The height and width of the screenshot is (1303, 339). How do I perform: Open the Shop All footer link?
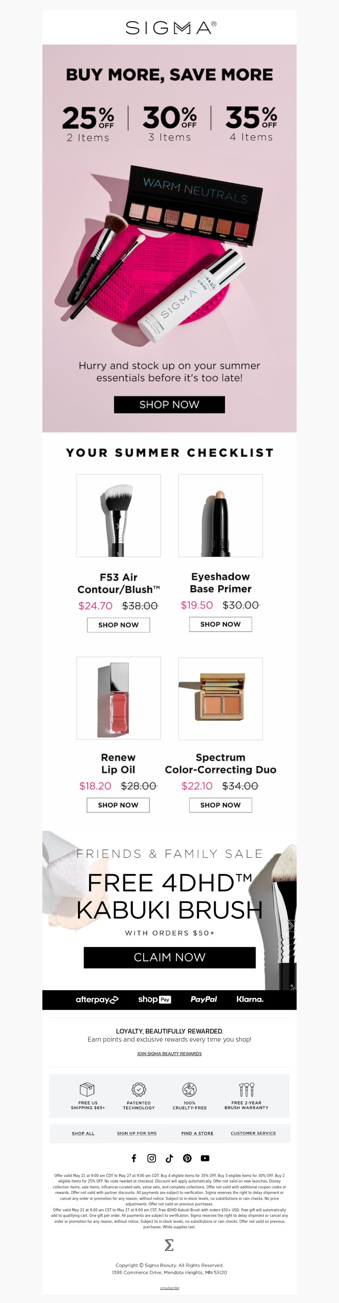click(83, 1133)
